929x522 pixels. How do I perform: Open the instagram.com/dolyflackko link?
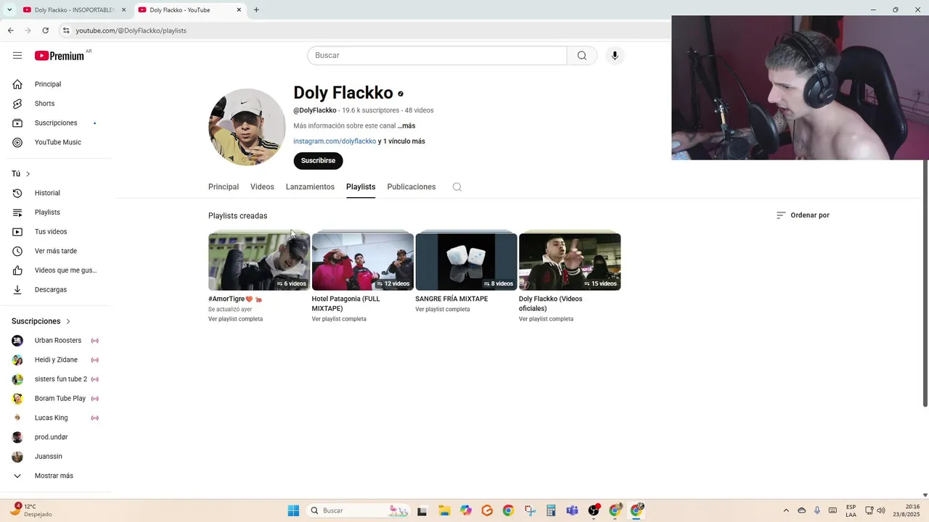[x=335, y=141]
